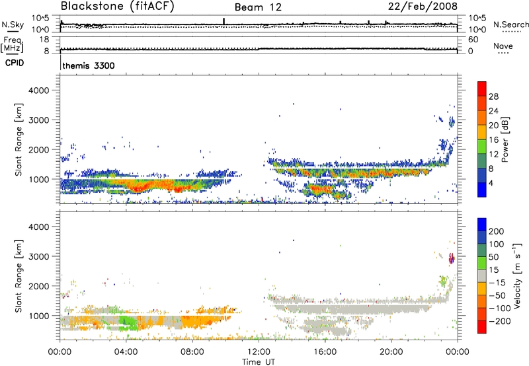This screenshot has height=366, width=529.
Task: Click the '04:00' time axis label
Action: pos(126,352)
